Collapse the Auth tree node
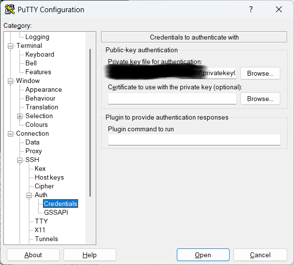This screenshot has height=265, width=294. pyautogui.click(x=29, y=195)
